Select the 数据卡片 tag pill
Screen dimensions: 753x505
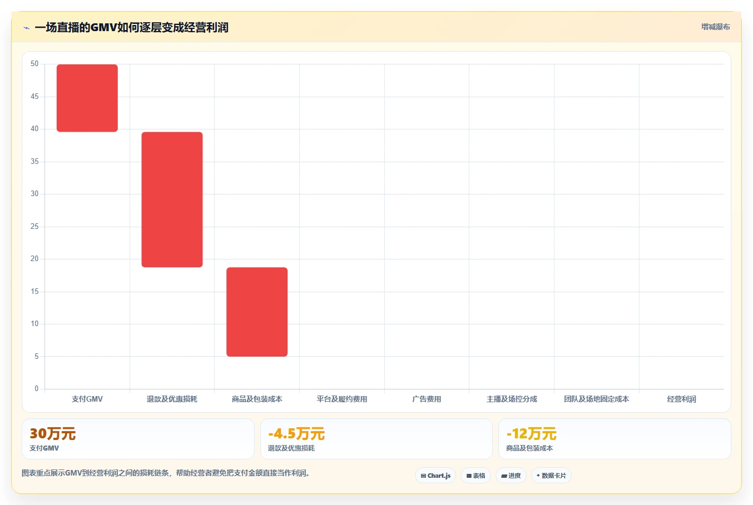coord(551,476)
